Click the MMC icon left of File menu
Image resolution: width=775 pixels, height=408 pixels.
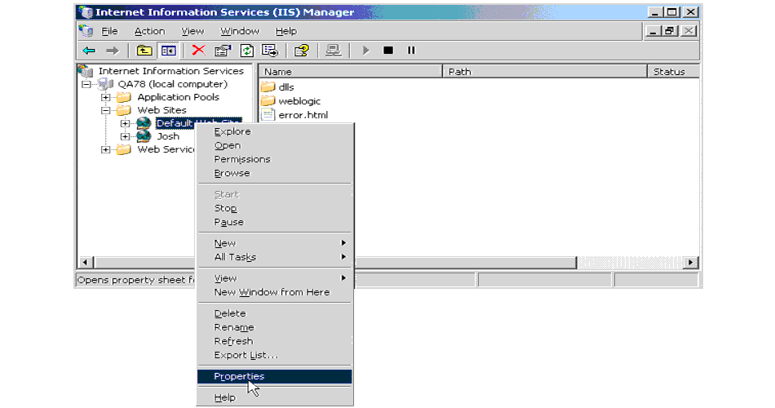click(x=86, y=31)
